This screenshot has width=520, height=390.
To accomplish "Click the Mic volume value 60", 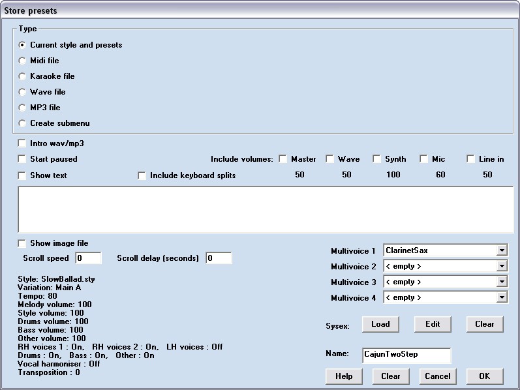I will tap(440, 175).
